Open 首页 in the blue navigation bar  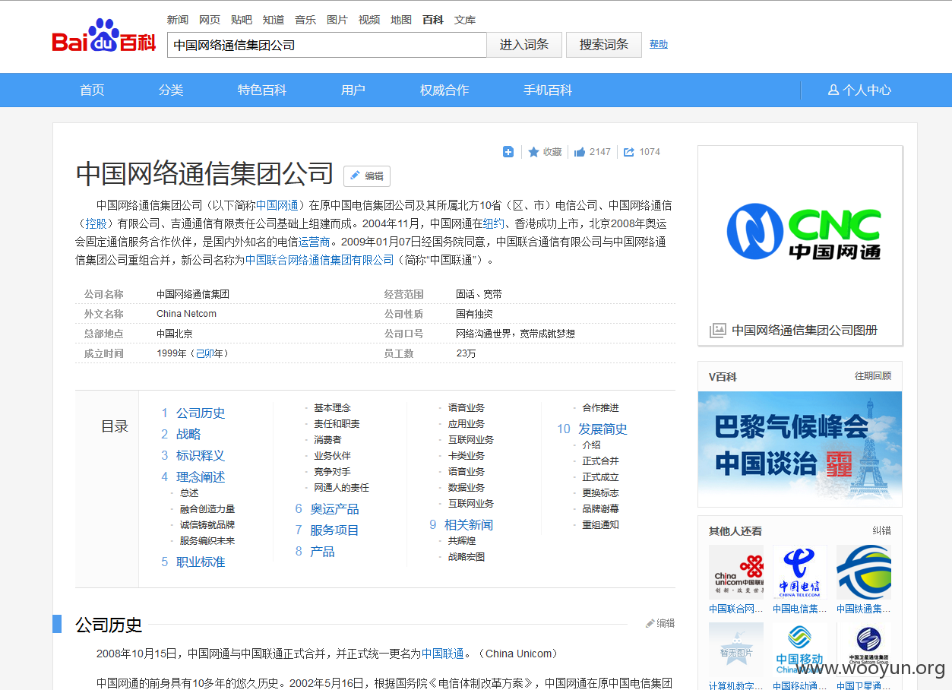pyautogui.click(x=92, y=90)
